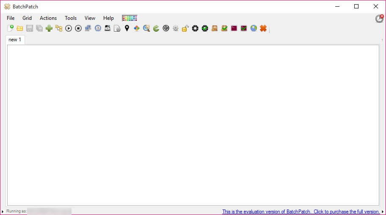The width and height of the screenshot is (386, 215).
Task: Maximize the BatchPatch window
Action: (x=356, y=6)
